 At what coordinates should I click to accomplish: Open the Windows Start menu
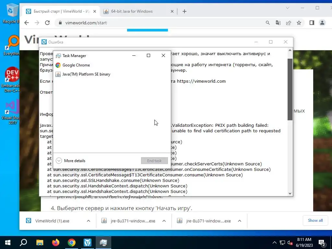point(8,243)
